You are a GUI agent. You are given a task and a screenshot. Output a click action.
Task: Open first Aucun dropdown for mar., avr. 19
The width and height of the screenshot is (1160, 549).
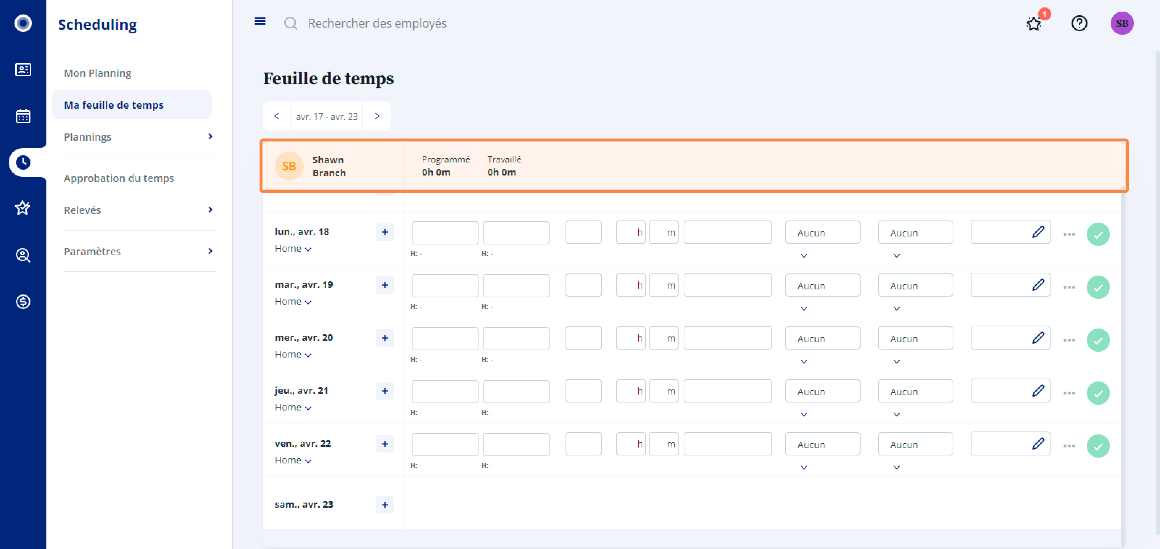point(822,285)
